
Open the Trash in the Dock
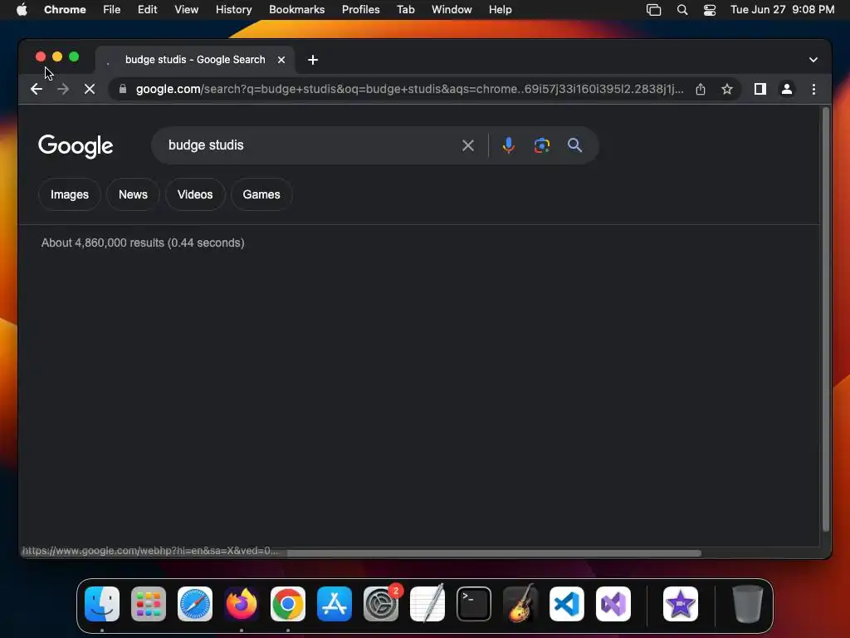pyautogui.click(x=748, y=604)
